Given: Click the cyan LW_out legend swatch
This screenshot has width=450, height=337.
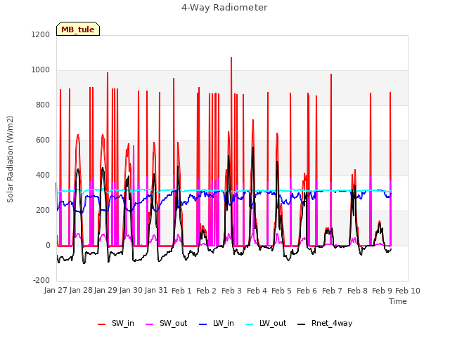Looking at the screenshot, I should (x=250, y=324).
